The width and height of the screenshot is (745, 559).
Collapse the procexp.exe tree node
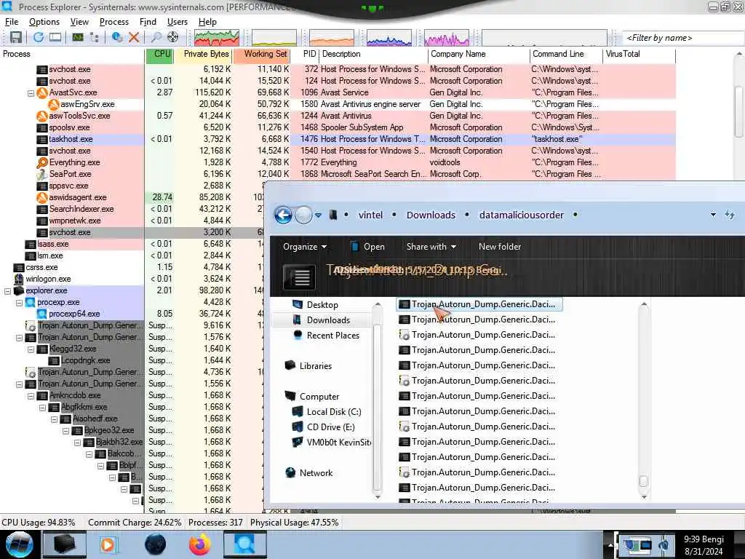pyautogui.click(x=20, y=302)
